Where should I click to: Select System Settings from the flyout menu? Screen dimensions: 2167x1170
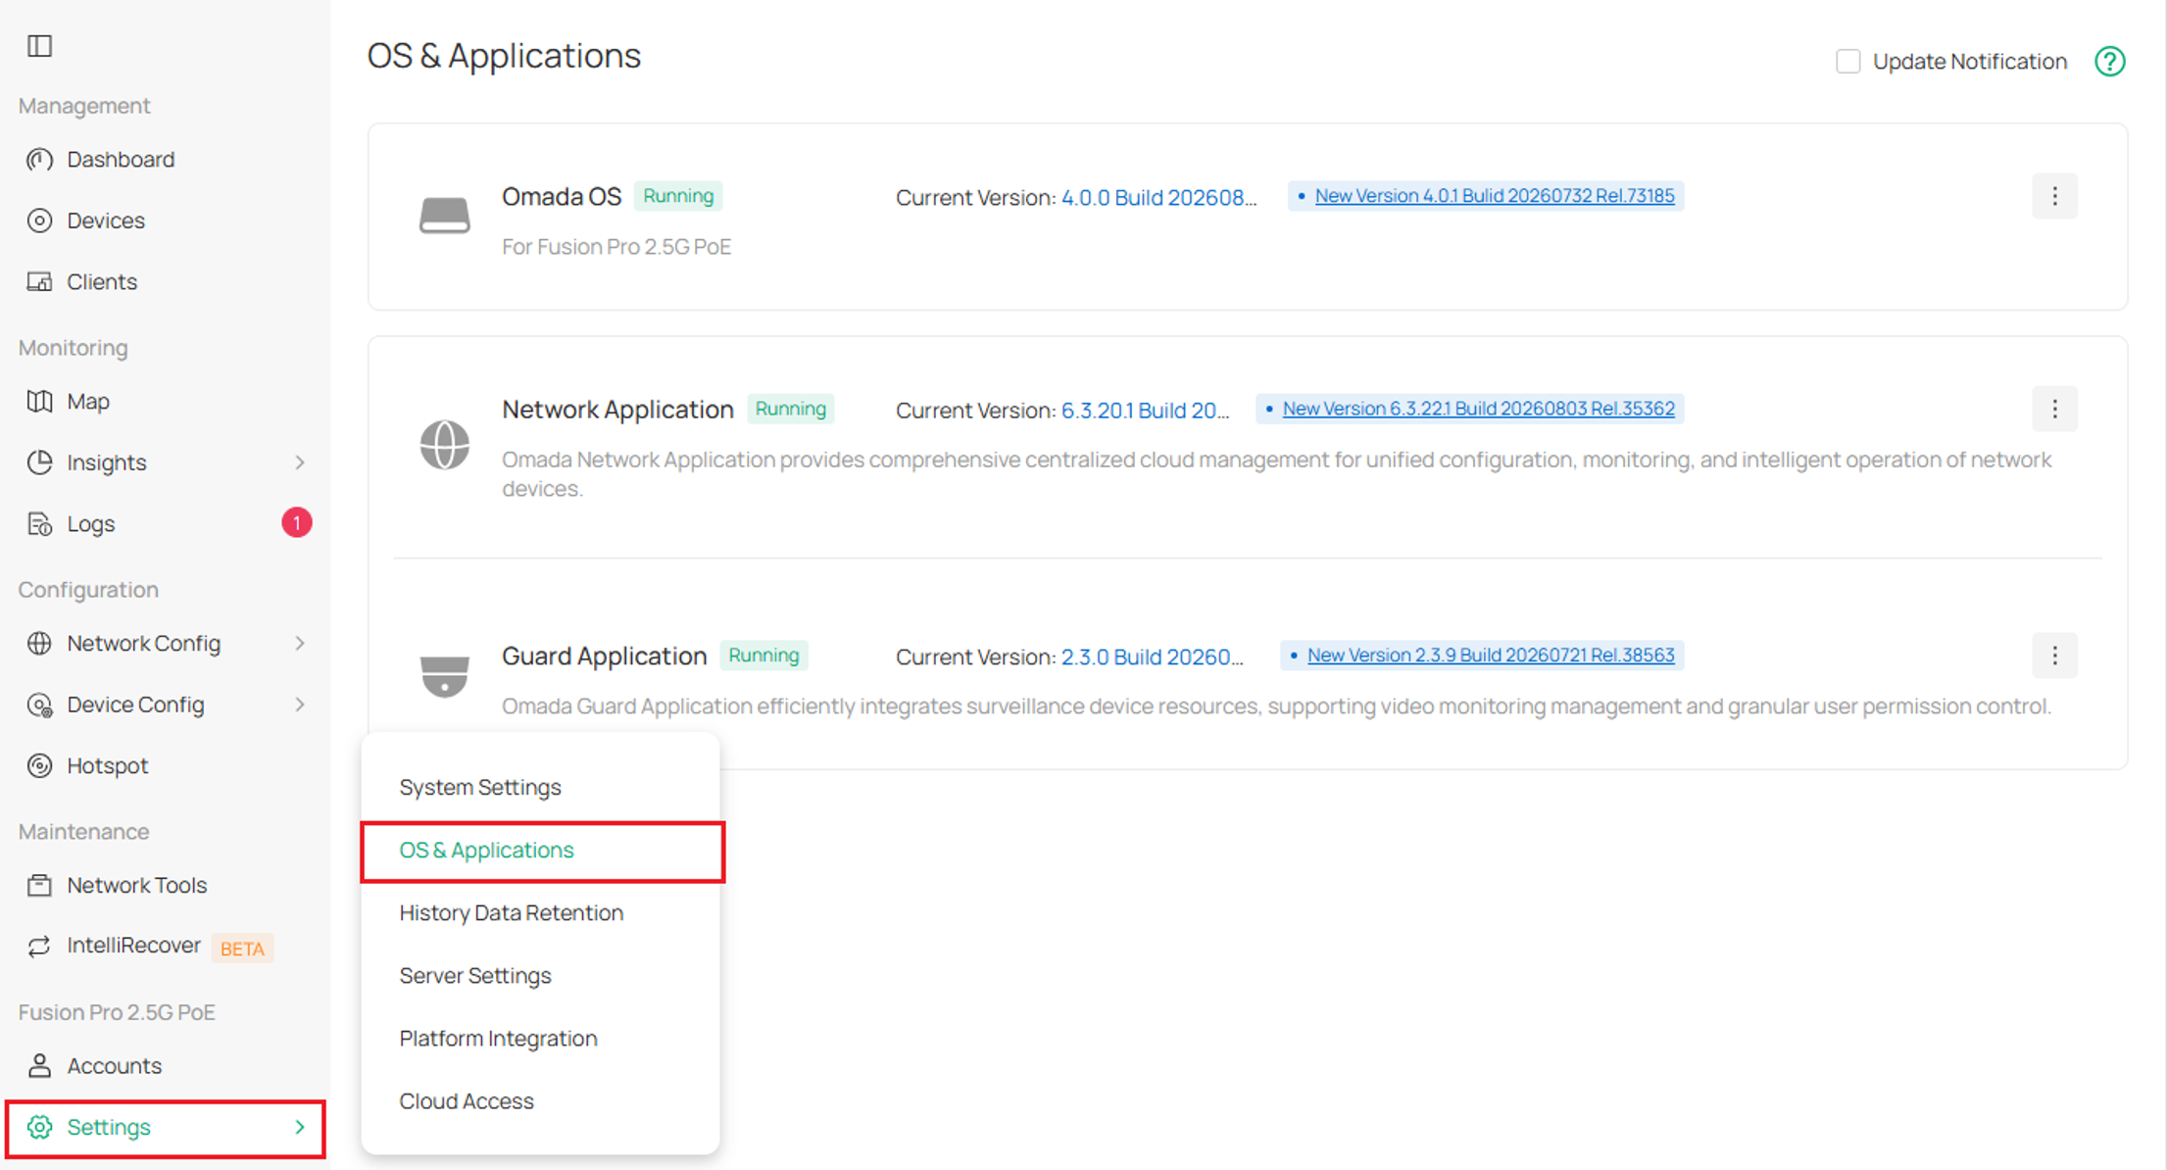coord(541,788)
